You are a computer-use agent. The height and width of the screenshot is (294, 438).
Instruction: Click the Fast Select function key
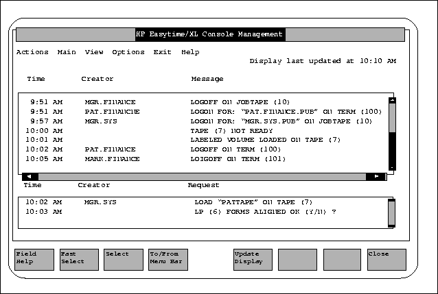(79, 260)
